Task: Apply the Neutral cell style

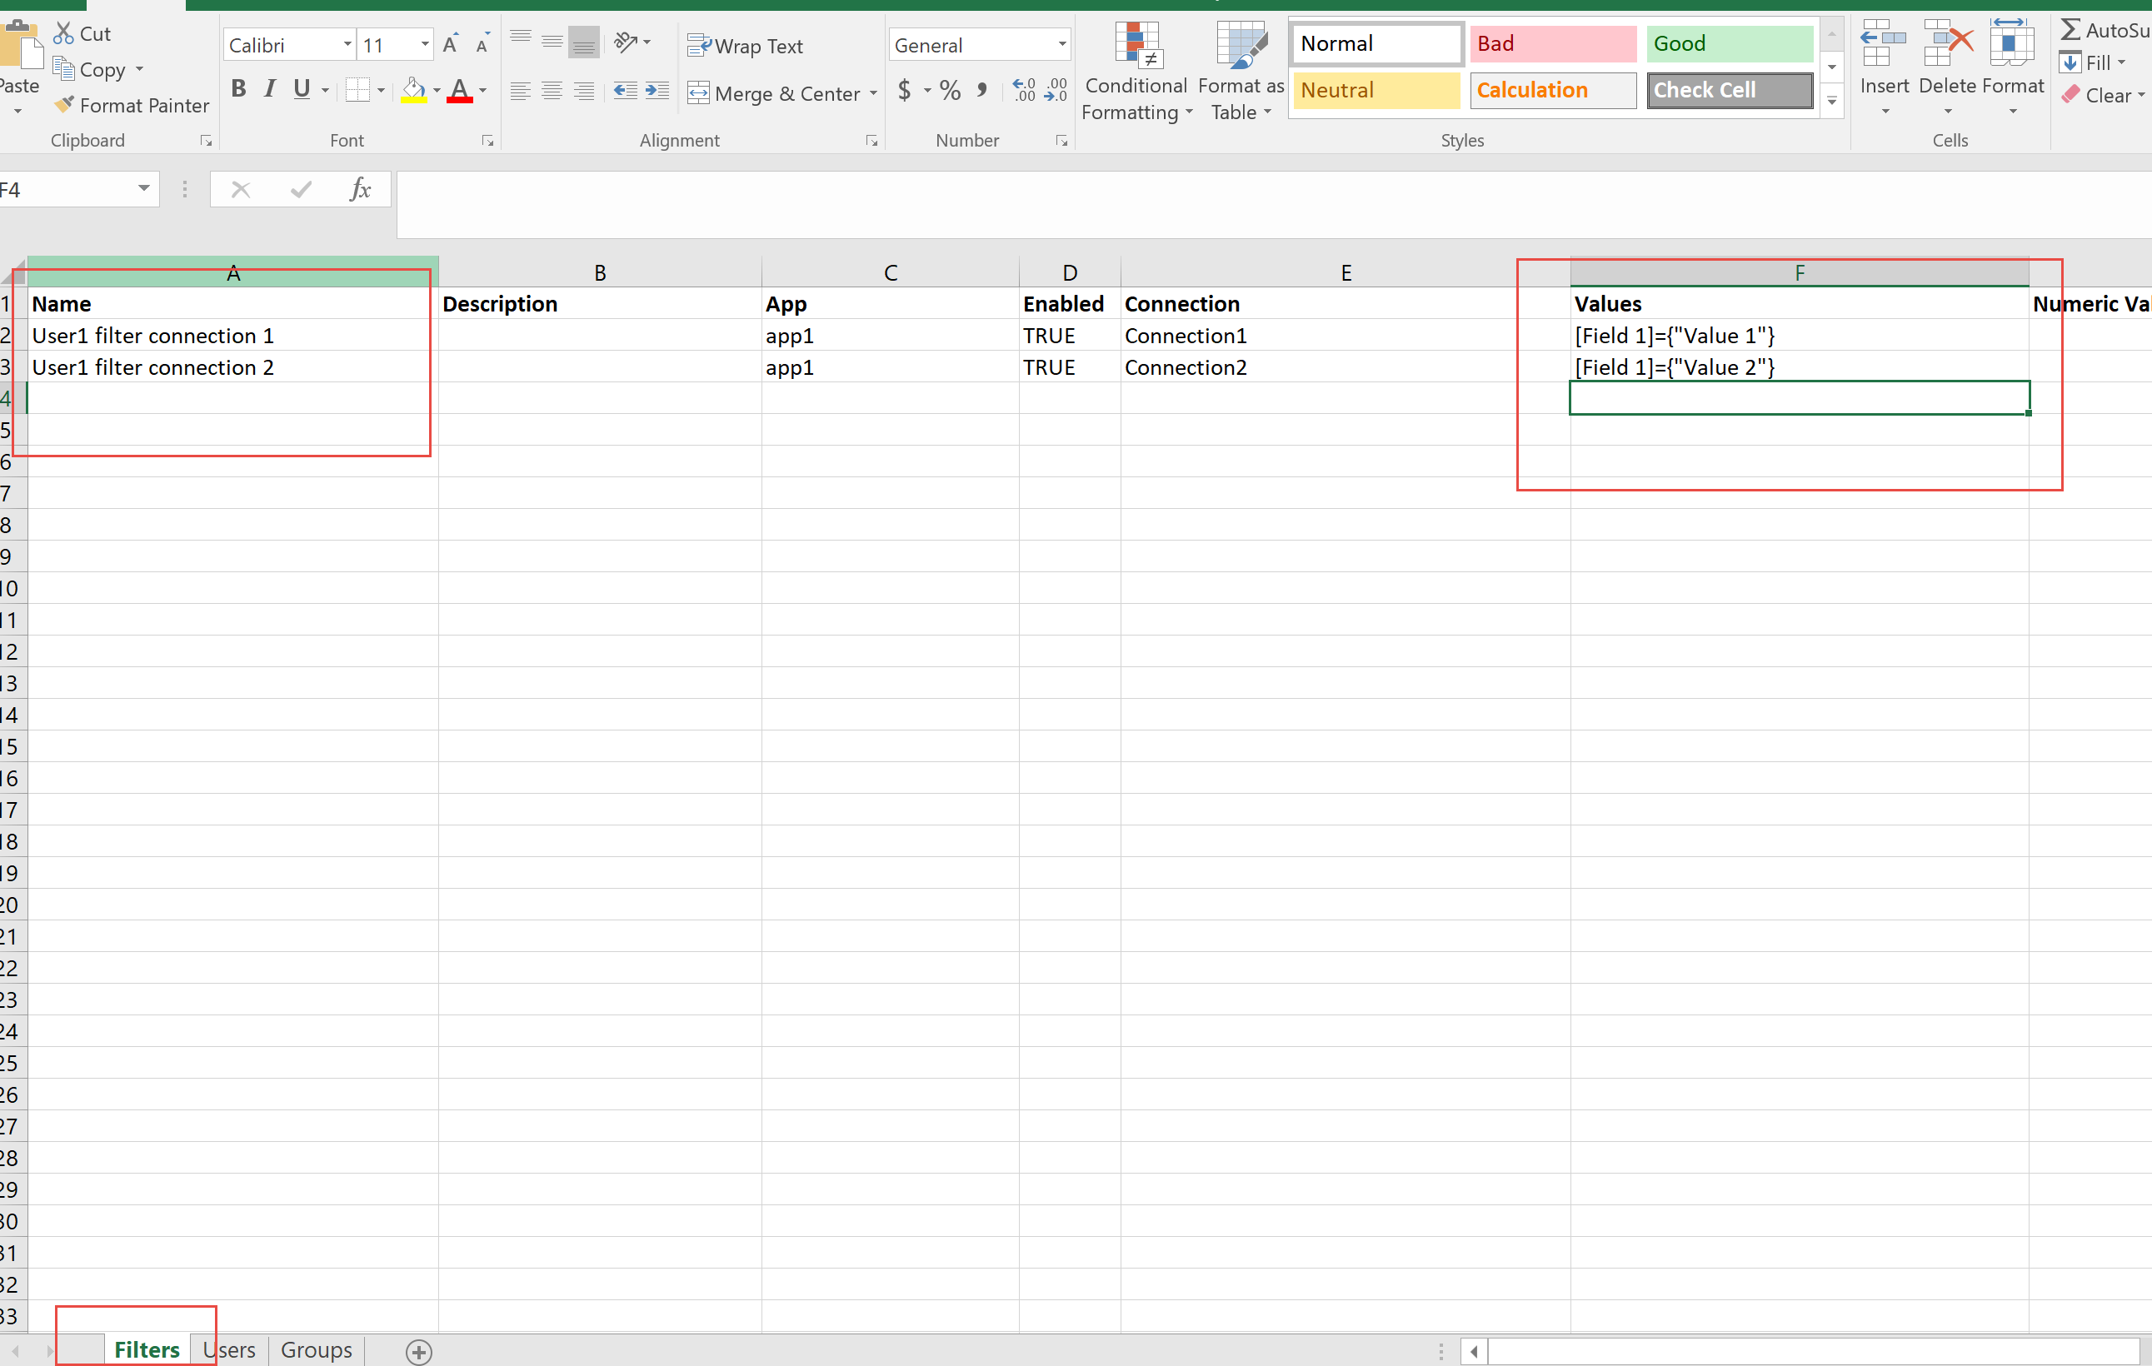Action: click(x=1376, y=90)
